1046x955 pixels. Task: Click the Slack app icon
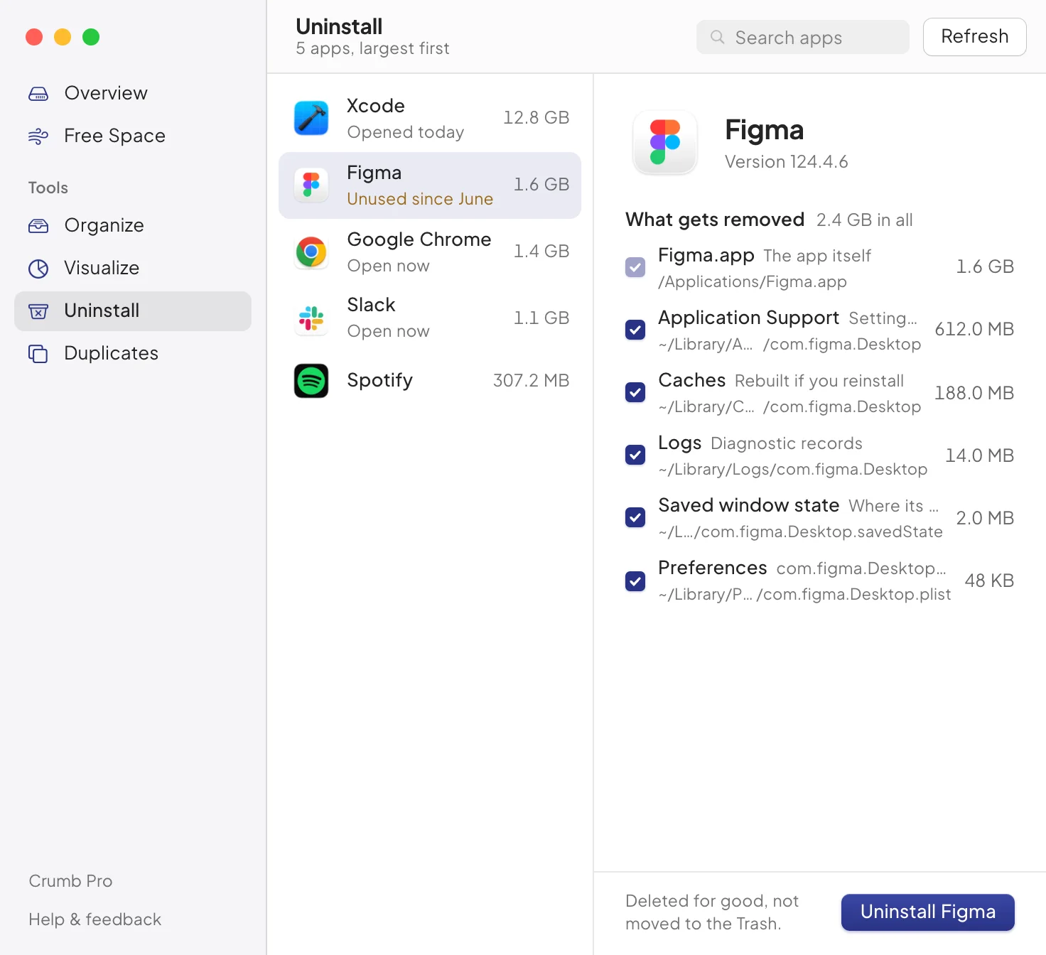311,318
